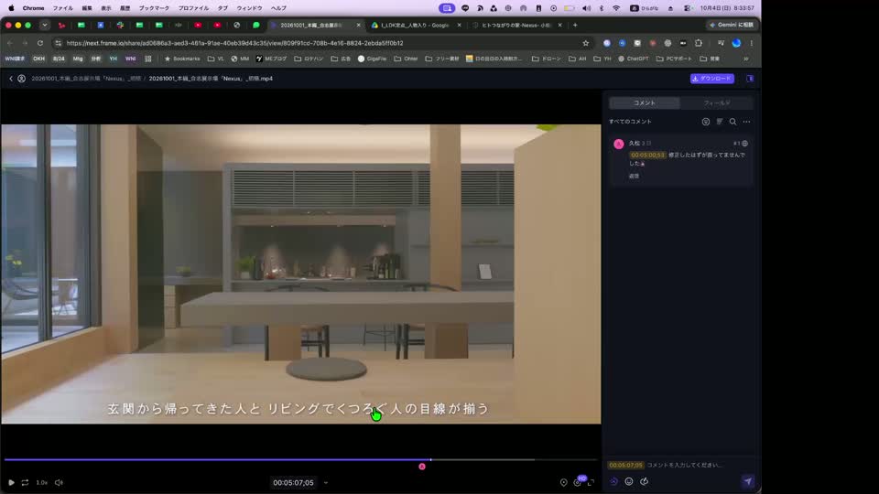This screenshot has height=494, width=879.
Task: Mute the video audio
Action: pyautogui.click(x=59, y=482)
